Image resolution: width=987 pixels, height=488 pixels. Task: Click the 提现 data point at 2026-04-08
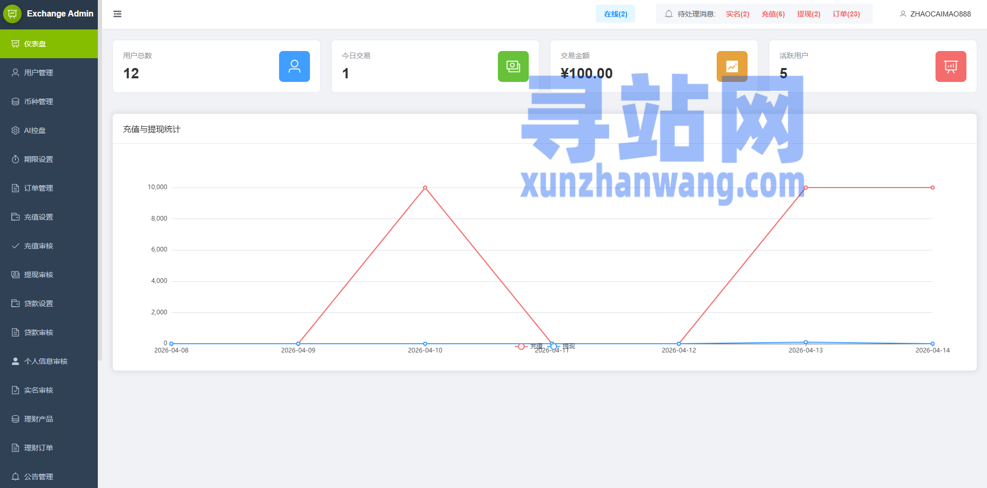click(171, 344)
